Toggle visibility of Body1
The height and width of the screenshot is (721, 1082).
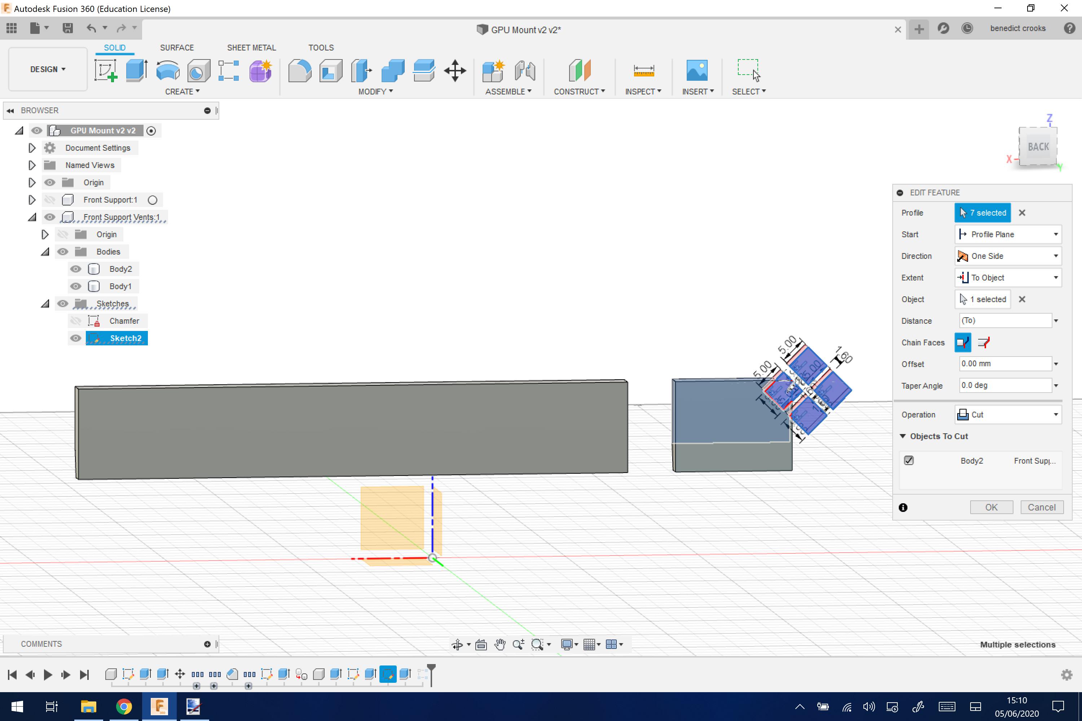click(76, 287)
